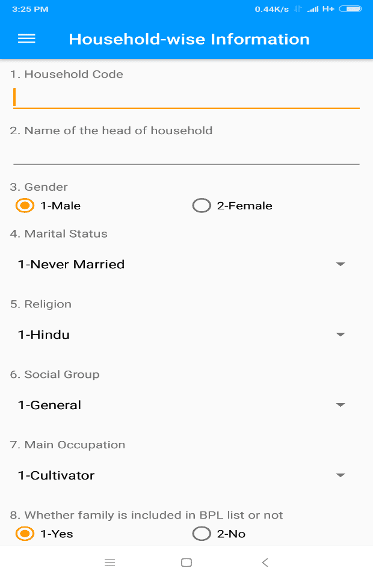Choose 2-No for BPL list inclusion
The height and width of the screenshot is (580, 373).
(x=202, y=534)
